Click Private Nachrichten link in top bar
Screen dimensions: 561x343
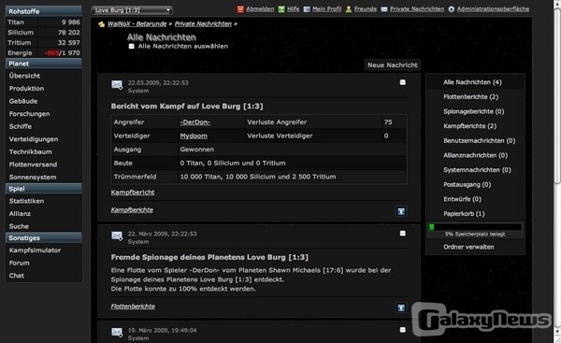click(x=417, y=9)
